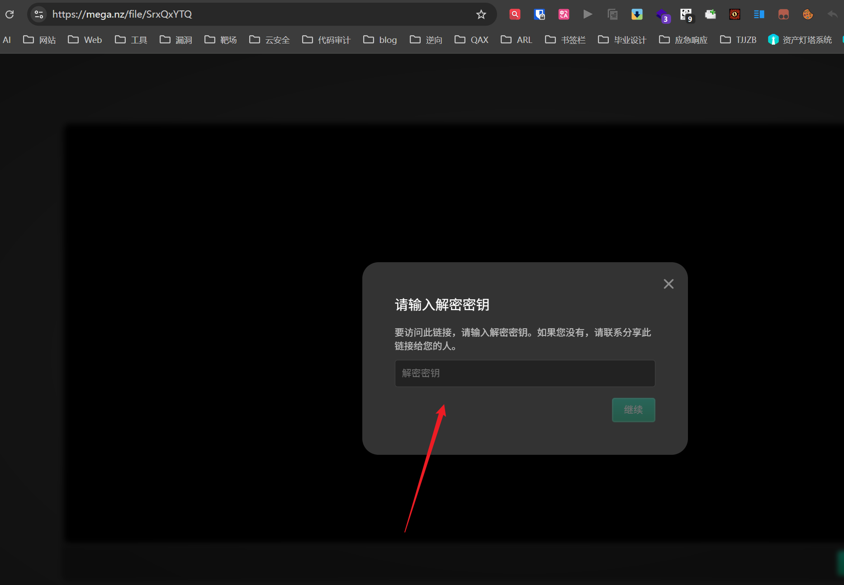This screenshot has height=585, width=844.
Task: Open the pink translate extension icon
Action: click(x=564, y=14)
